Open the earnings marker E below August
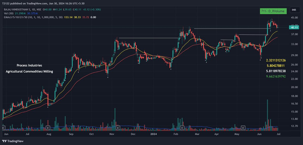The image size is (303, 145). 48,128
